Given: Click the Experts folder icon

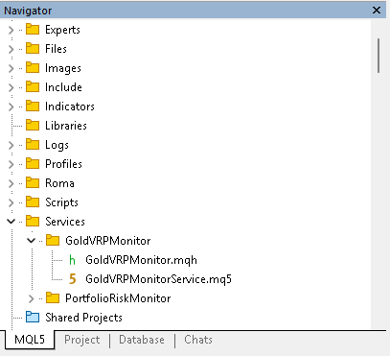Looking at the screenshot, I should point(33,29).
